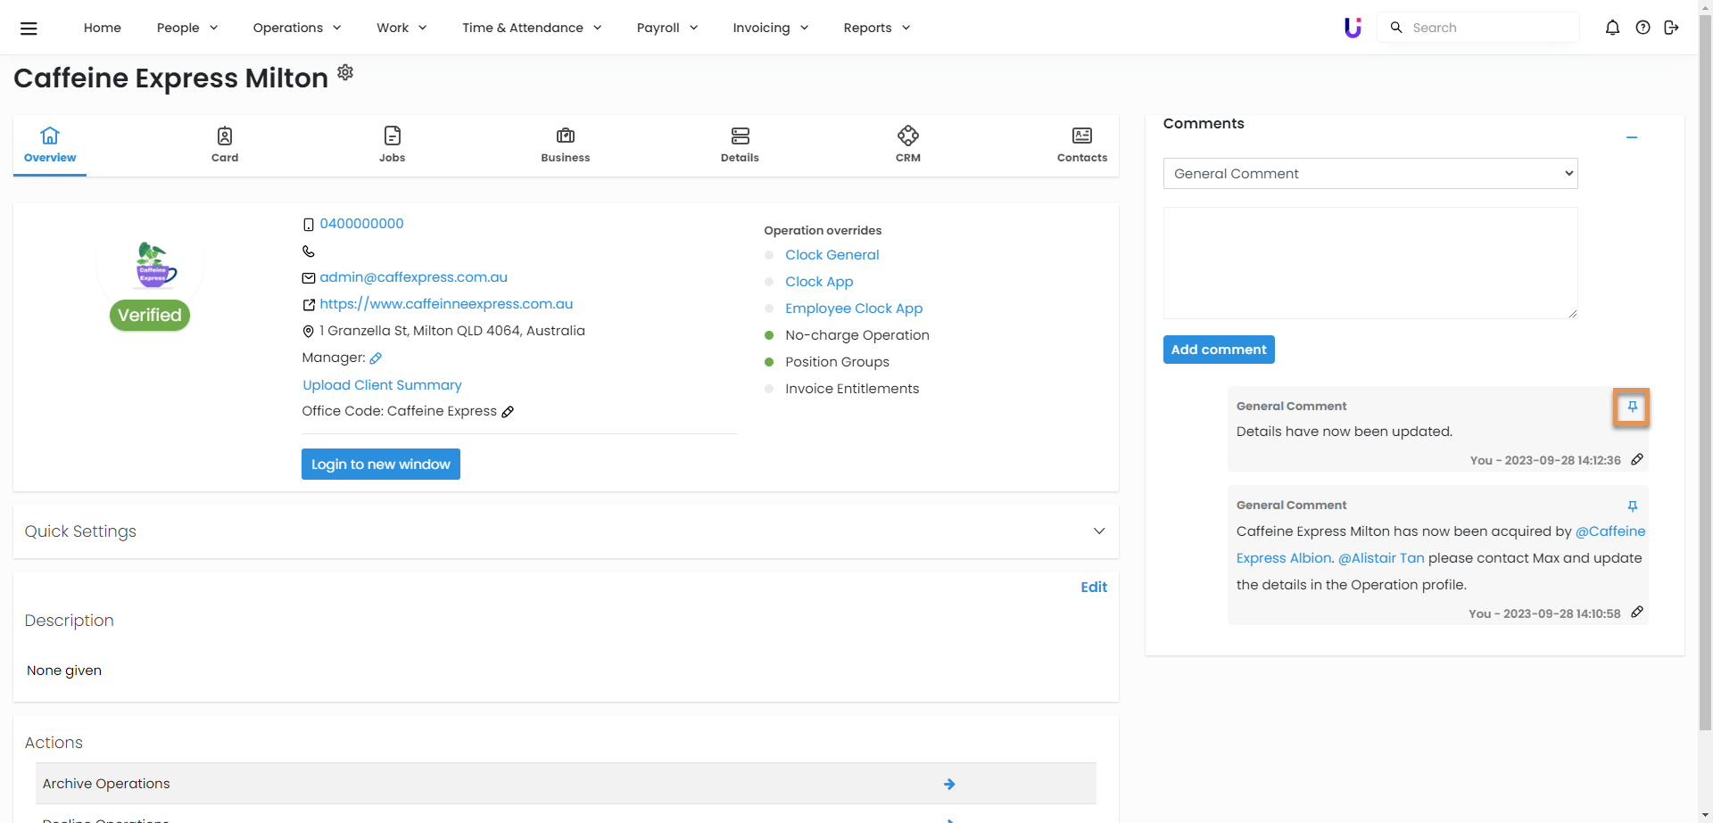Click Login to new window
1713x823 pixels.
click(381, 465)
